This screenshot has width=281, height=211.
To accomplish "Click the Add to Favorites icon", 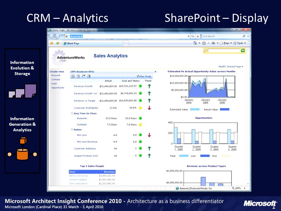I will [x=58, y=43].
